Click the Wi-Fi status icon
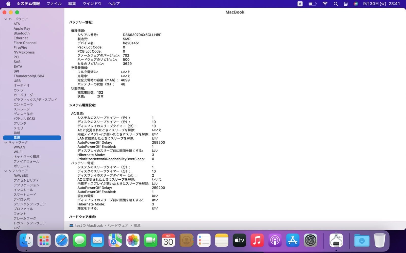Image resolution: width=406 pixels, height=253 pixels. (325, 4)
